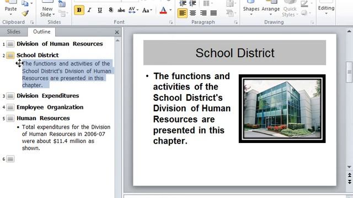Select the Format Painter brush icon
This screenshot has width=353, height=198.
point(25,13)
